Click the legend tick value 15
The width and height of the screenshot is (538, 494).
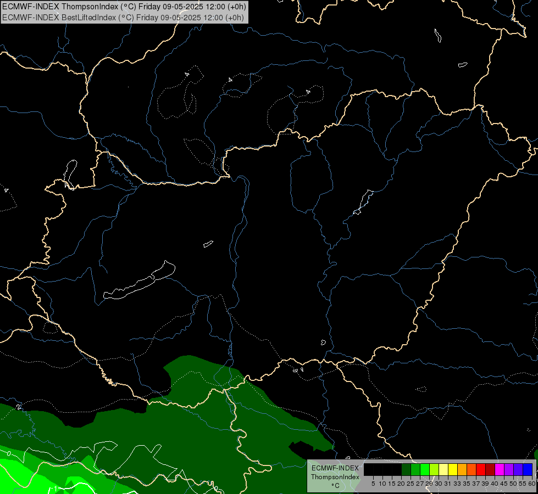click(x=392, y=484)
